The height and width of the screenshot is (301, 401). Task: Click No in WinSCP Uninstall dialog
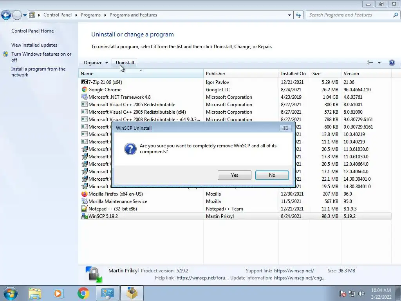[272, 175]
